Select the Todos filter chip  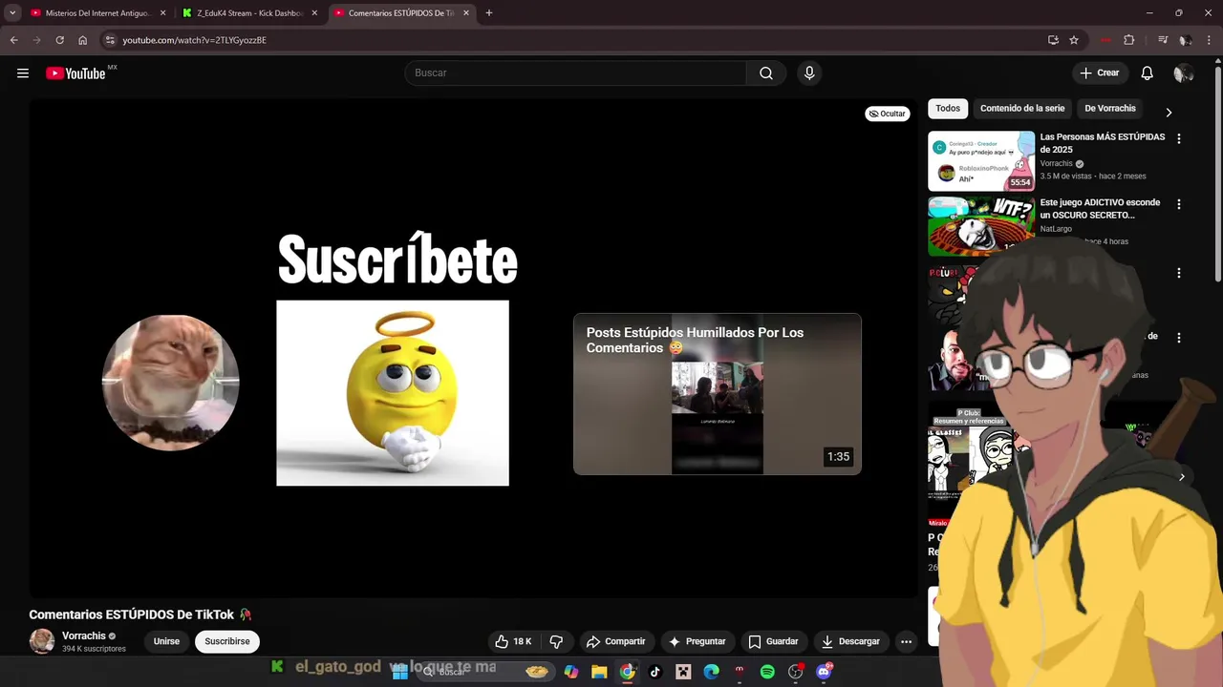tap(948, 109)
